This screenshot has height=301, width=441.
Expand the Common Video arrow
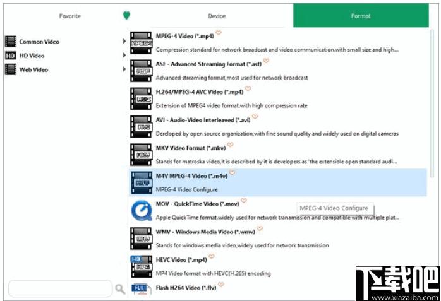tap(124, 41)
